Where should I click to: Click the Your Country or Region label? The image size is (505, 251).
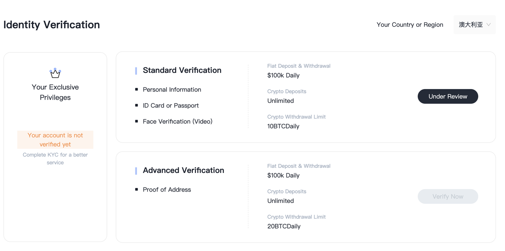click(410, 24)
